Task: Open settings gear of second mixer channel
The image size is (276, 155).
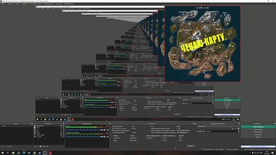Action: 107,136
